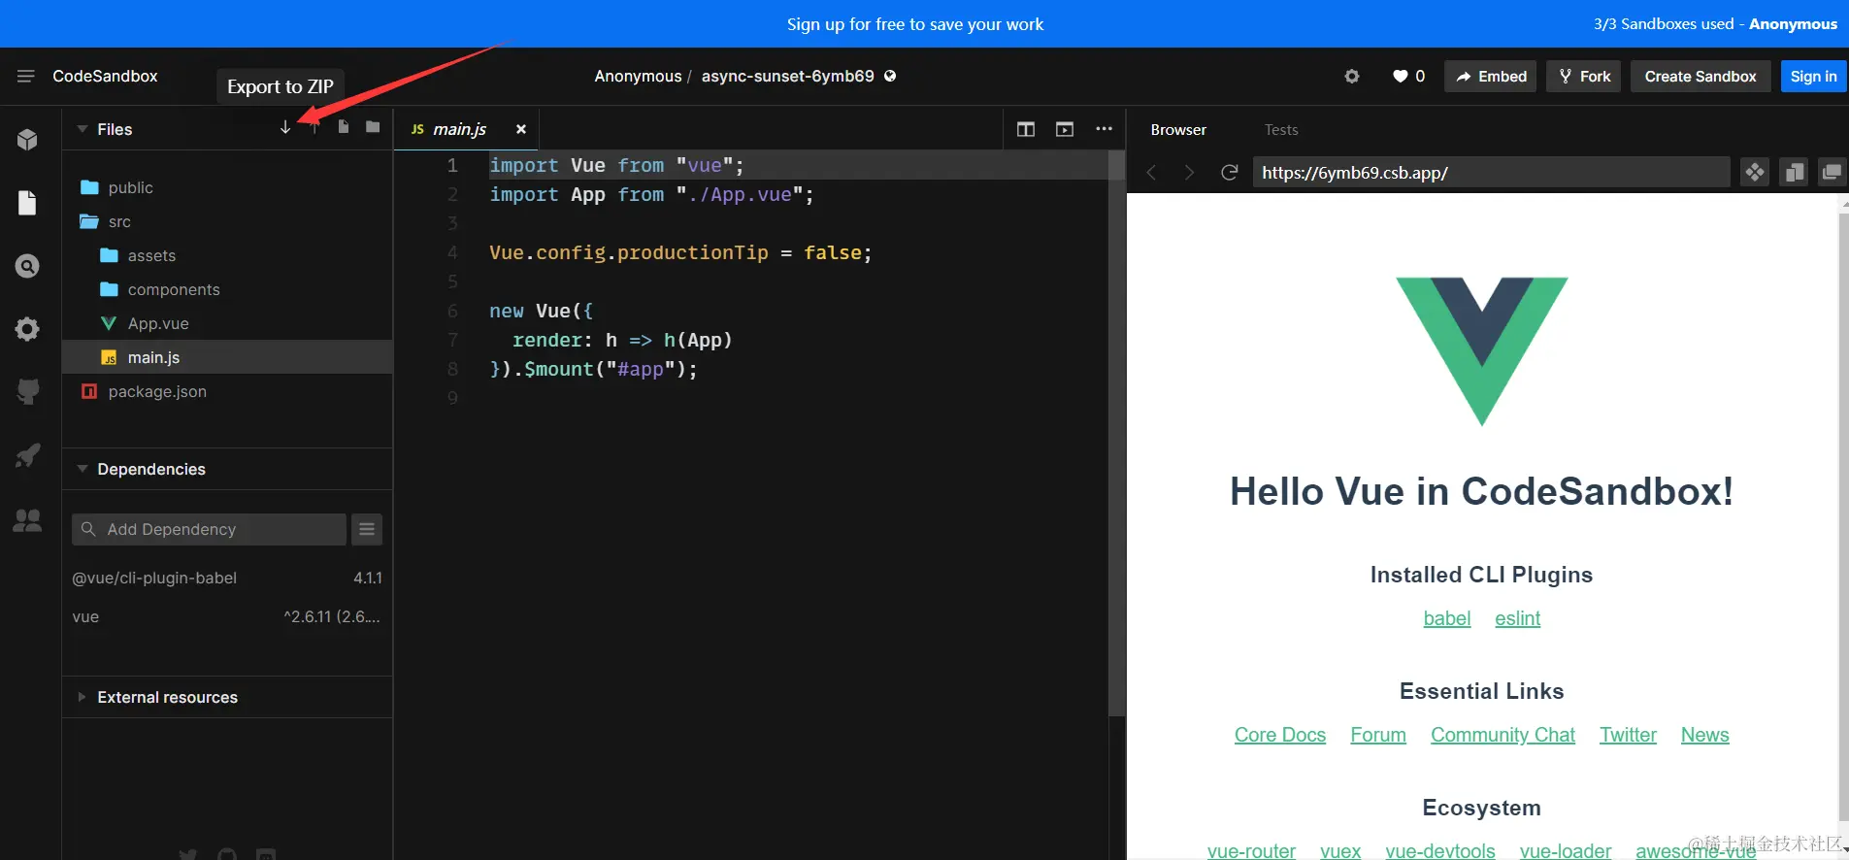1849x860 pixels.
Task: Click the Add Dependency search field
Action: pyautogui.click(x=209, y=529)
